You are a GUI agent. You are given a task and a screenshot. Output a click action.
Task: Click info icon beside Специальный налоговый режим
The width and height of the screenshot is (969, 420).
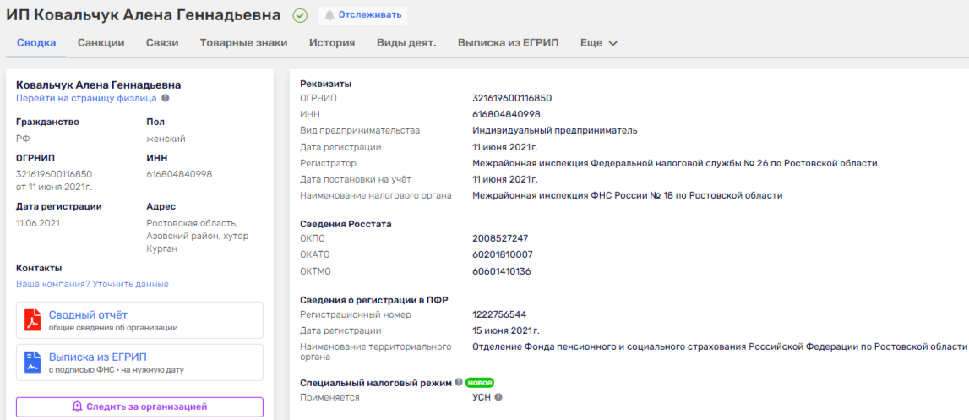[459, 382]
